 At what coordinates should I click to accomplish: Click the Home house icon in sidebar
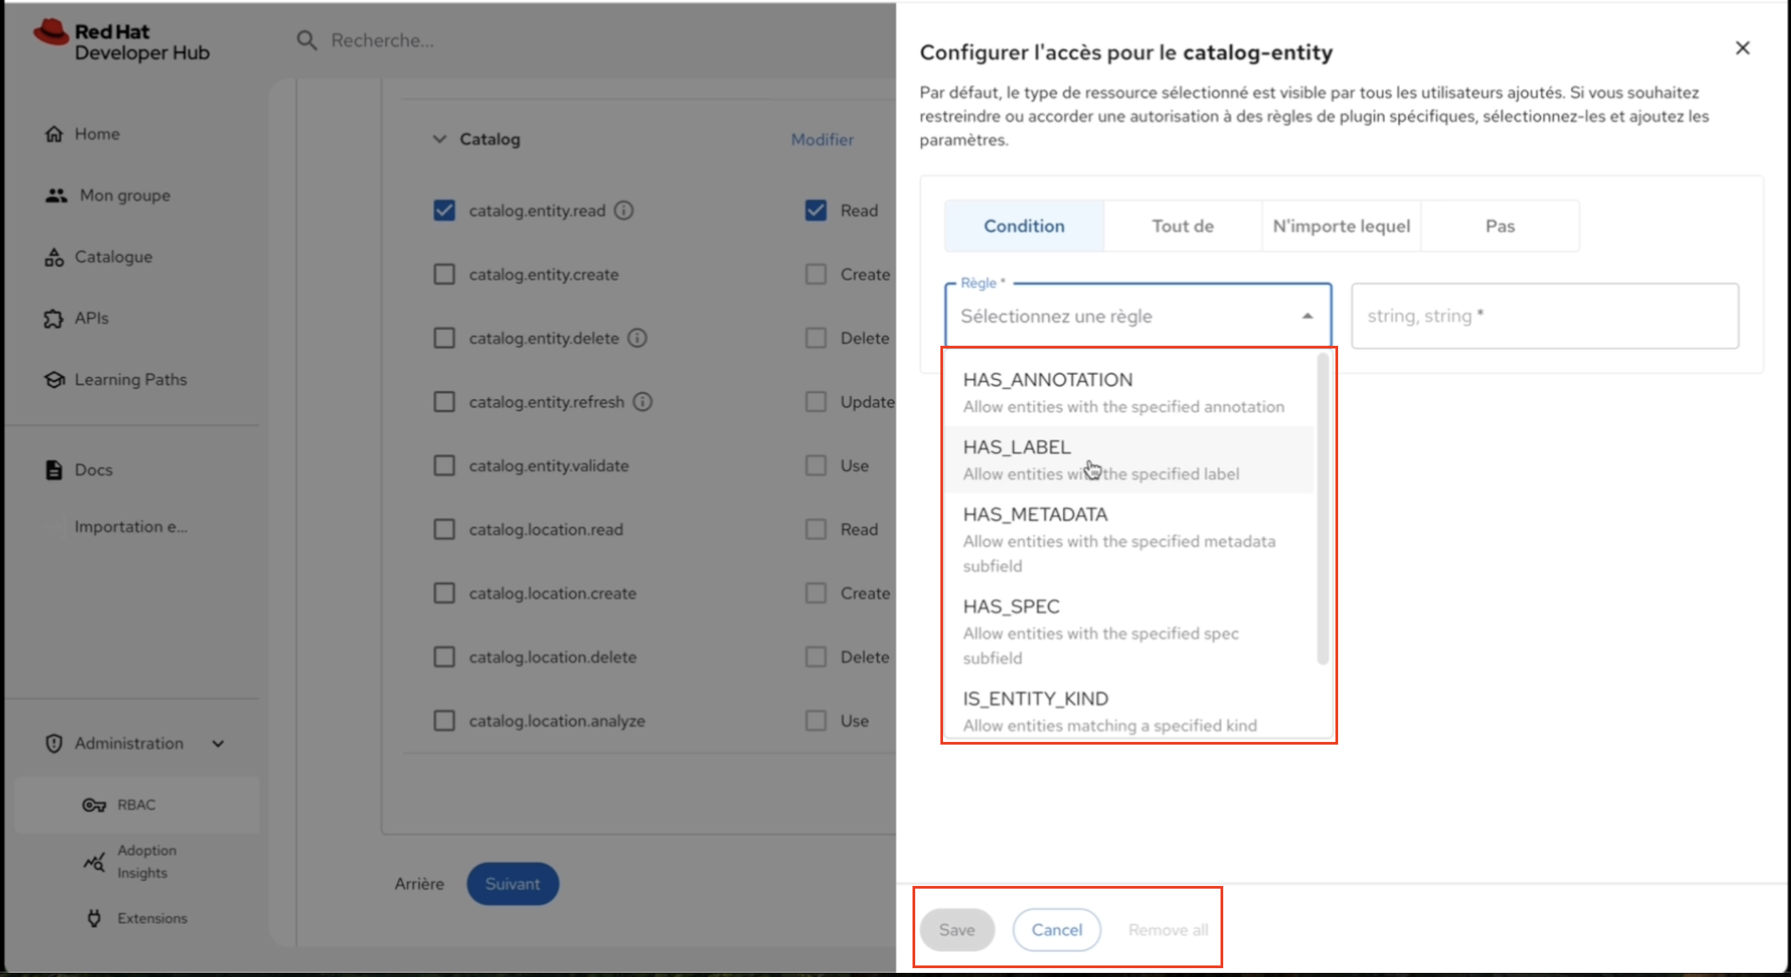54,133
